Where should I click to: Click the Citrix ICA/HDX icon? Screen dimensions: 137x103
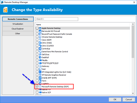tap(40, 46)
